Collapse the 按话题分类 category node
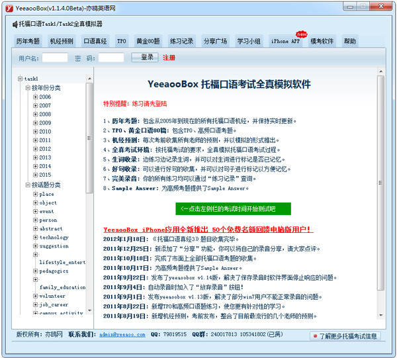 coord(27,185)
